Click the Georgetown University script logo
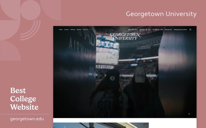This screenshot has width=206, height=128. [x=125, y=37]
